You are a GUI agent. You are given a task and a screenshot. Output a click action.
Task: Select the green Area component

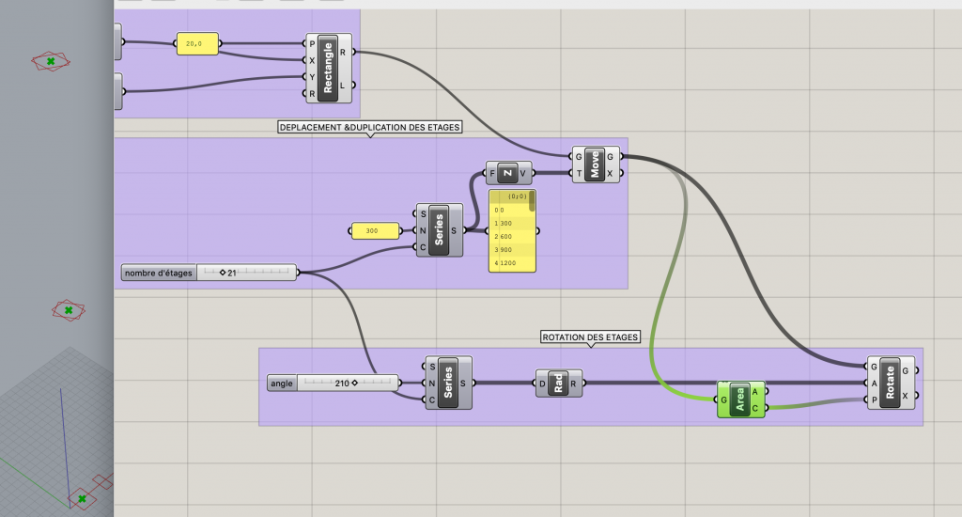click(740, 399)
